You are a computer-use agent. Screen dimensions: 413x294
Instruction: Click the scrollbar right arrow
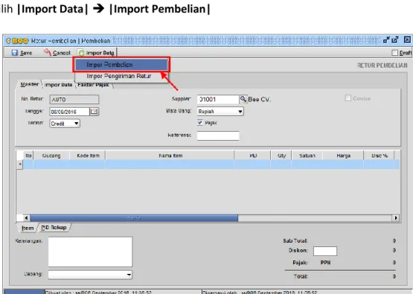pyautogui.click(x=396, y=218)
